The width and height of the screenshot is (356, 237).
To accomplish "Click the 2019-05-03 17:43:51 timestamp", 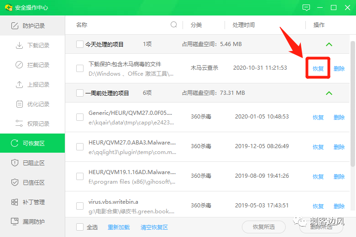I will pyautogui.click(x=262, y=206).
